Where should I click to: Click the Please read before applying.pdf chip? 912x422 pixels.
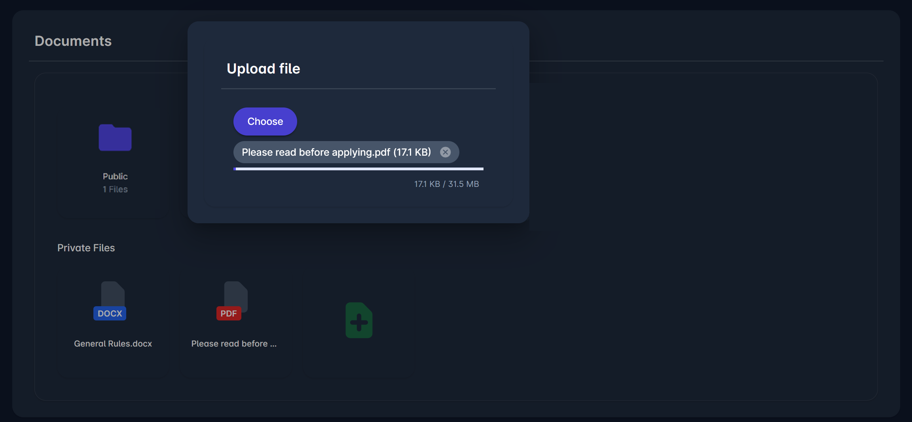point(336,152)
